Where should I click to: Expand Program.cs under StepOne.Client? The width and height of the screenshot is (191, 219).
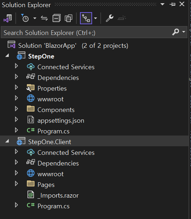point(16,205)
